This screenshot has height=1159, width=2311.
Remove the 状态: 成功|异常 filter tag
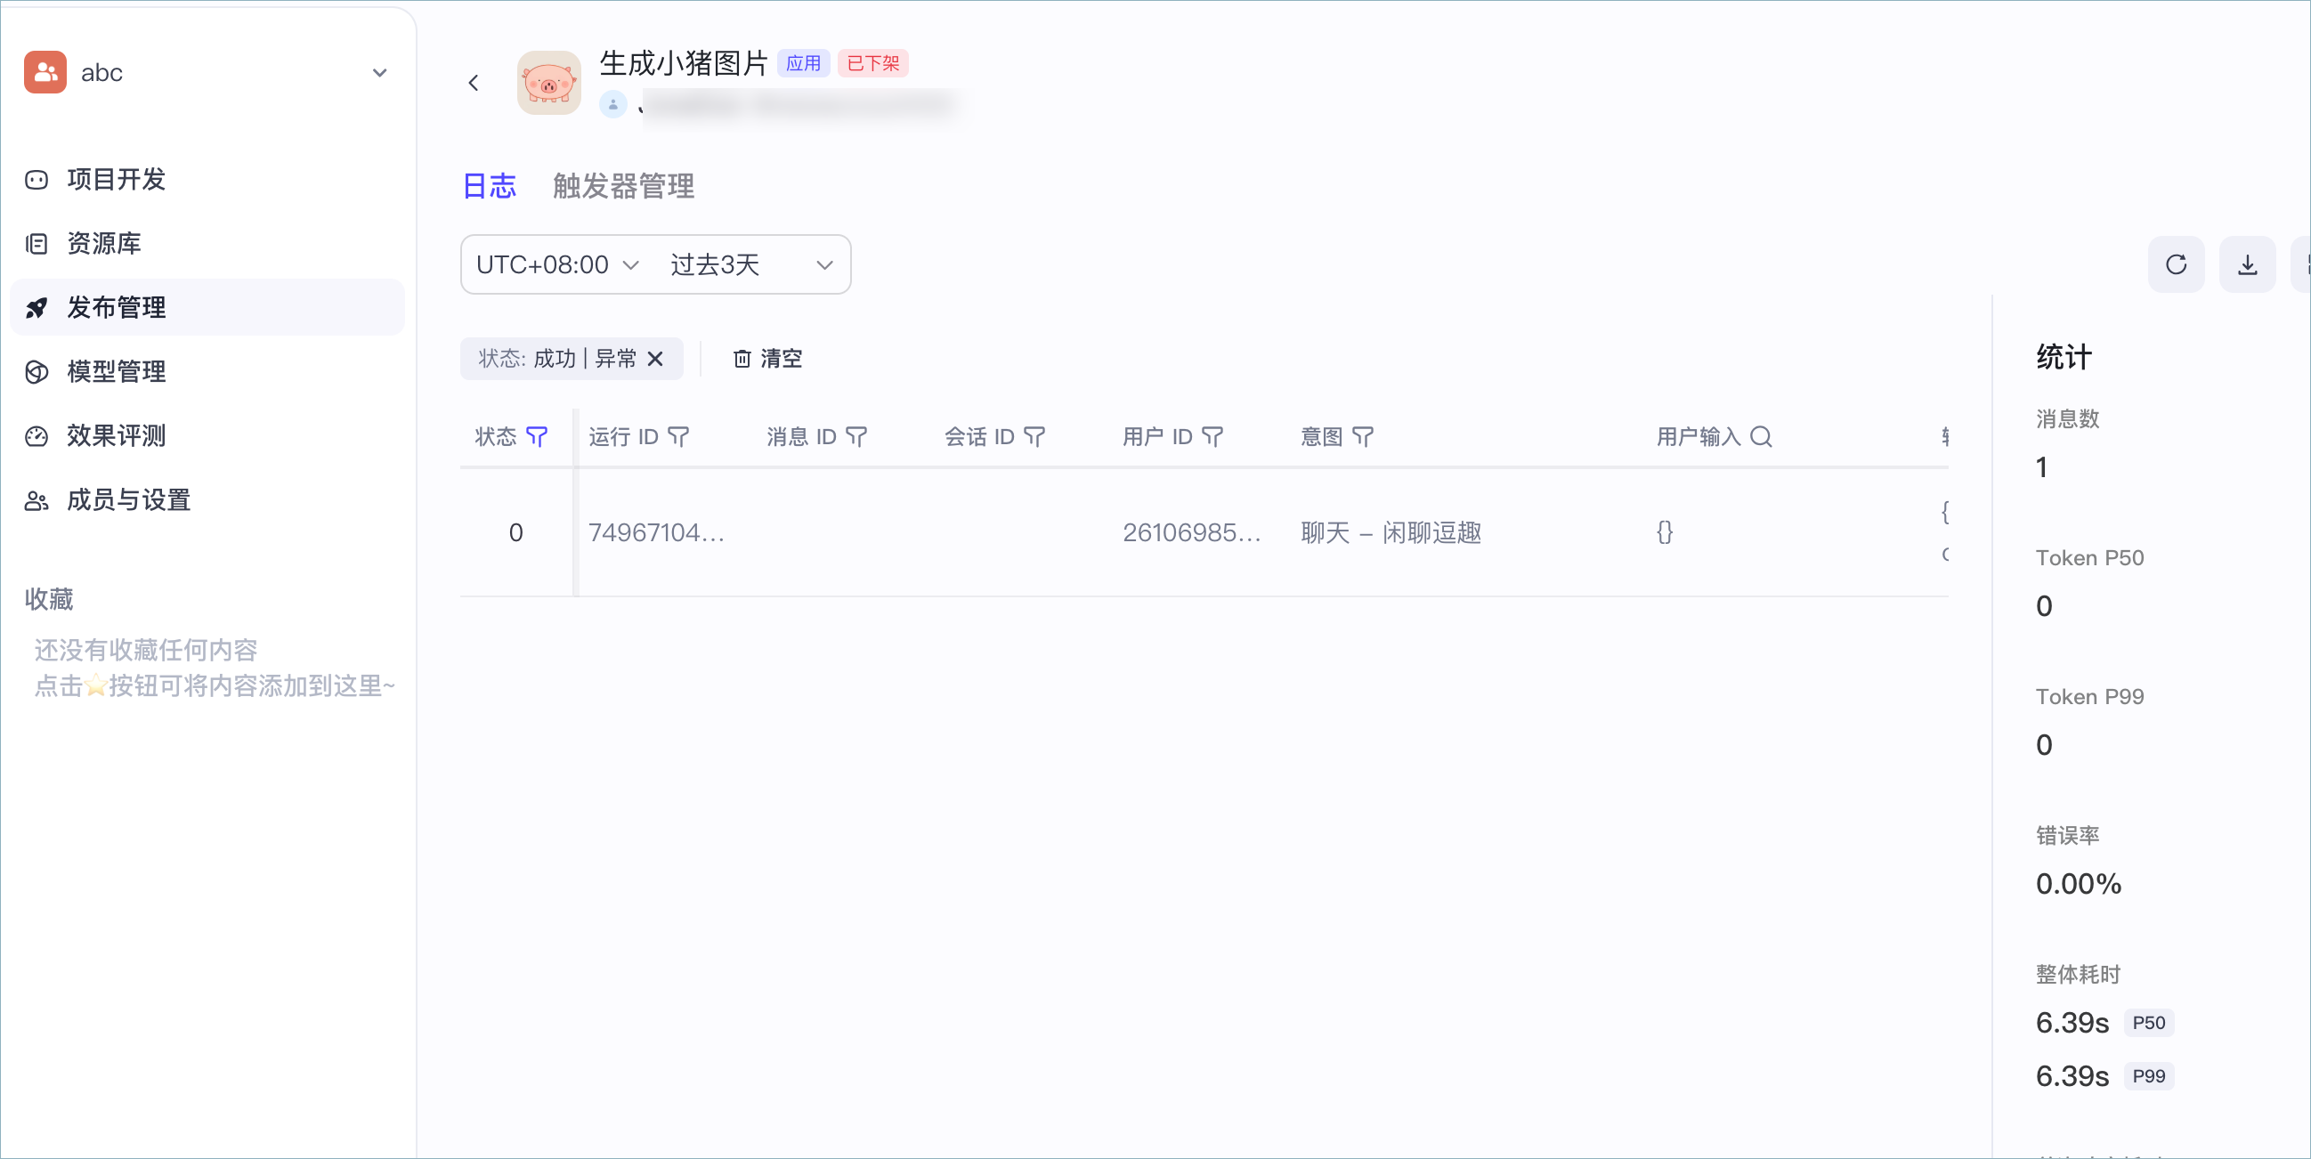656,359
